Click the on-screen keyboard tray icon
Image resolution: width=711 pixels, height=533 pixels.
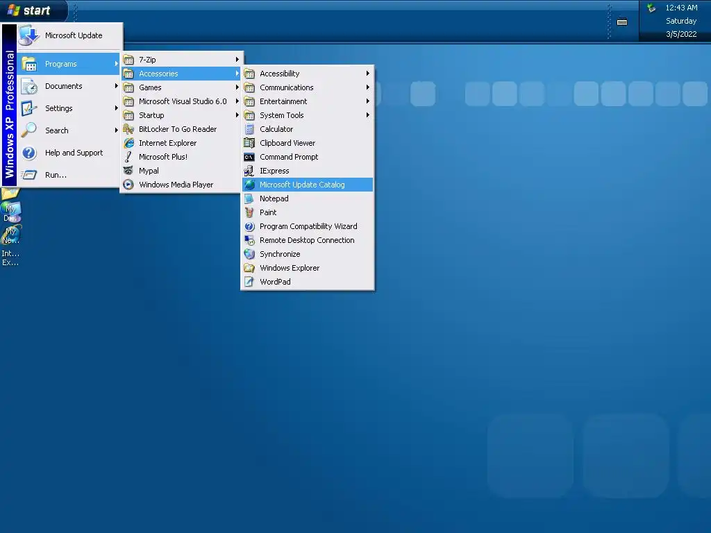tap(622, 22)
